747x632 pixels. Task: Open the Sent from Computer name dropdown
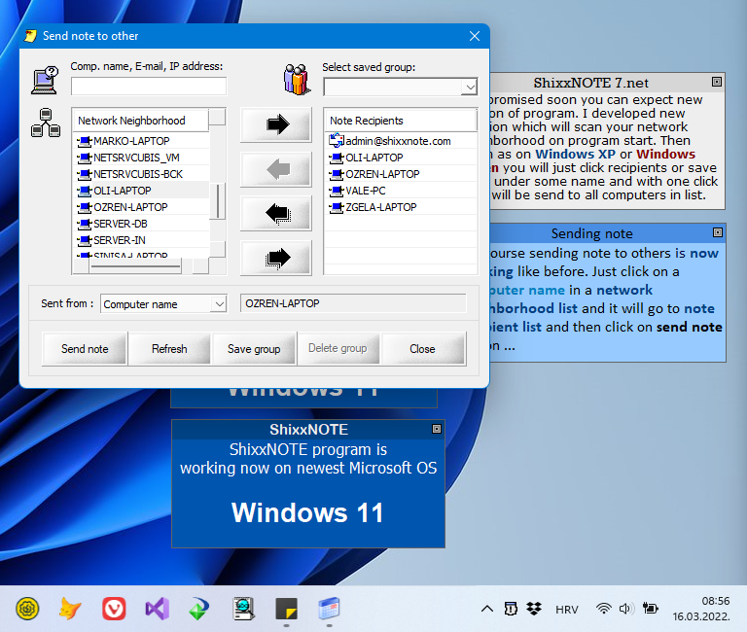[x=219, y=304]
